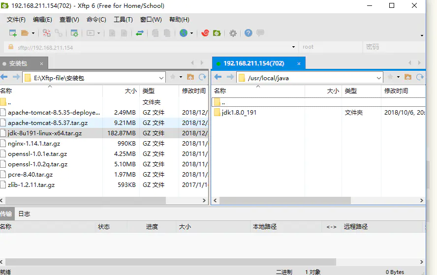Click the Open Session folder icon
Viewport: 437px width, 275px height.
(25, 33)
